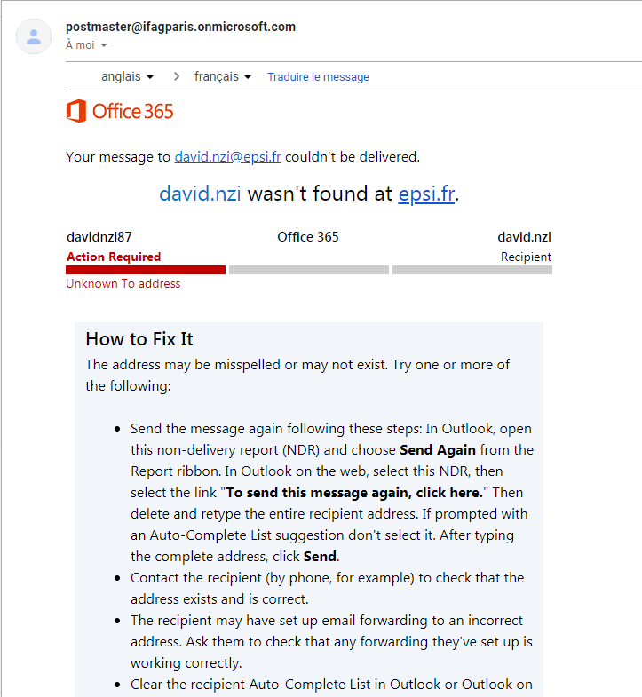Expand the 'À moi' recipient details arrow
This screenshot has width=642, height=697.
(x=104, y=45)
